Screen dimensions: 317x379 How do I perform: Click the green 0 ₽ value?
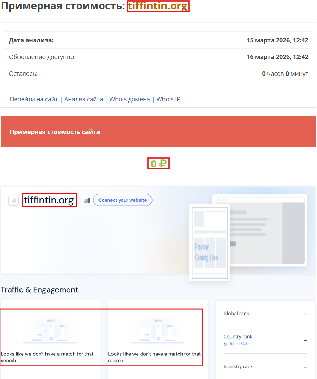tap(158, 163)
